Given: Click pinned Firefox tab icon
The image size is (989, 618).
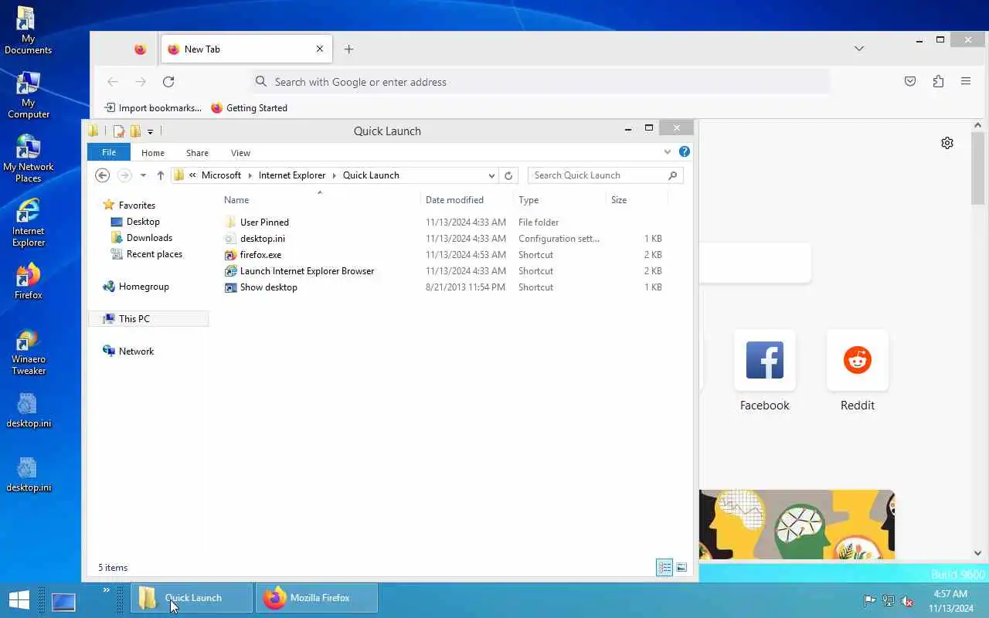Looking at the screenshot, I should coord(140,49).
